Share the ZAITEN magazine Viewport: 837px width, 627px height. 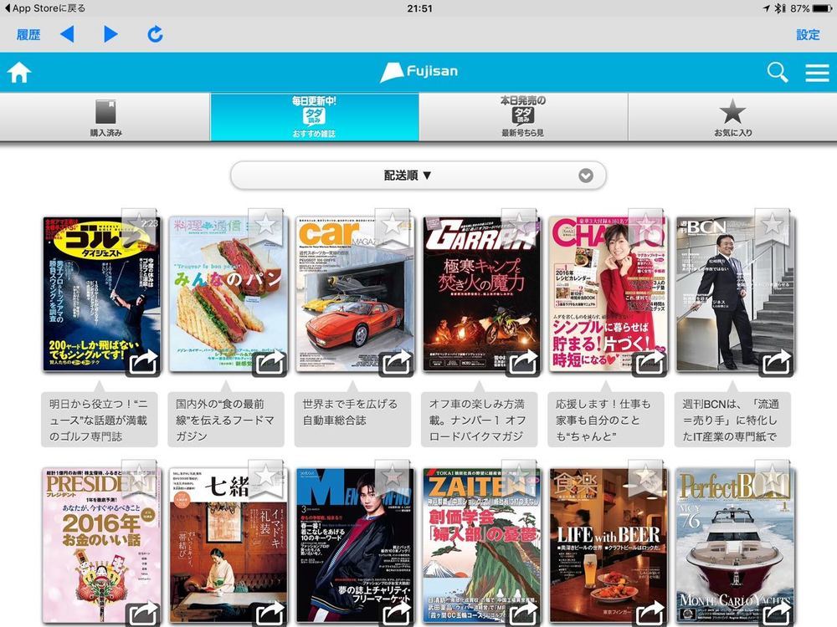[524, 614]
